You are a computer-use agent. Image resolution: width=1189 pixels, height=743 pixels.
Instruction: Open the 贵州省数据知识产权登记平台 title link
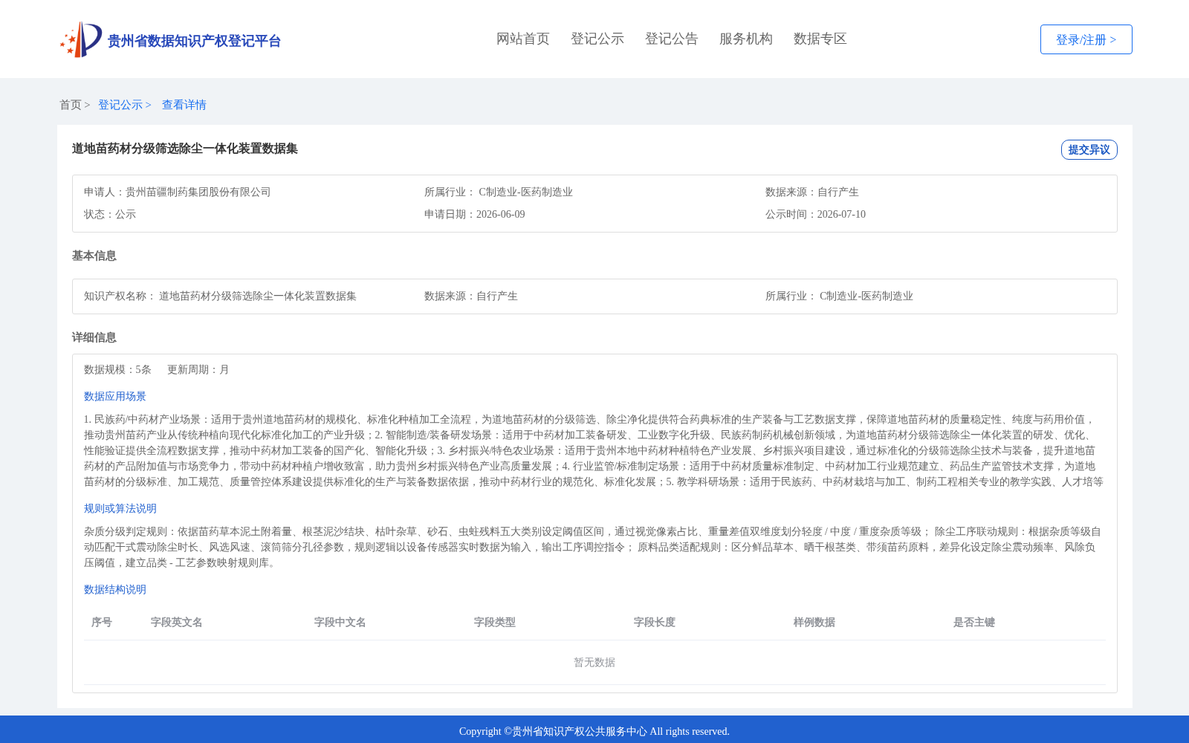coord(194,41)
